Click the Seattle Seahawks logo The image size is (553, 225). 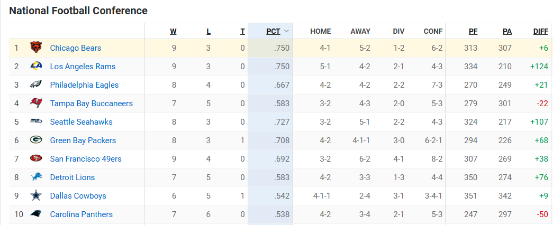coord(36,122)
